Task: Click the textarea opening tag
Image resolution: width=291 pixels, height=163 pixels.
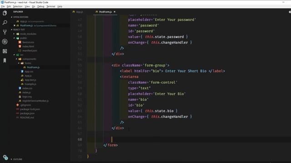Action: tap(129, 77)
